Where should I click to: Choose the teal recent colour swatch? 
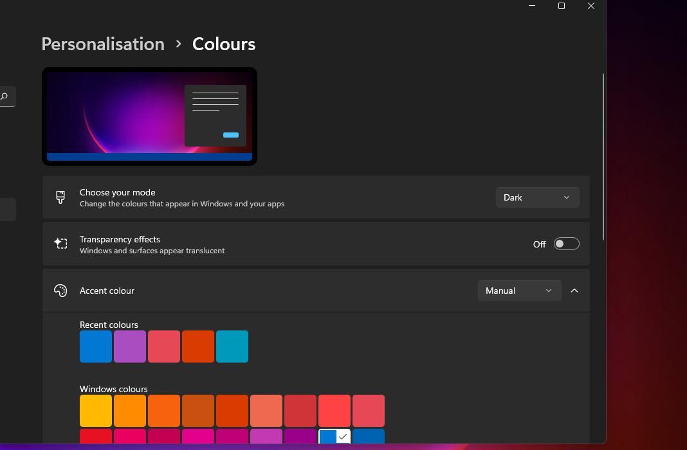coord(232,346)
